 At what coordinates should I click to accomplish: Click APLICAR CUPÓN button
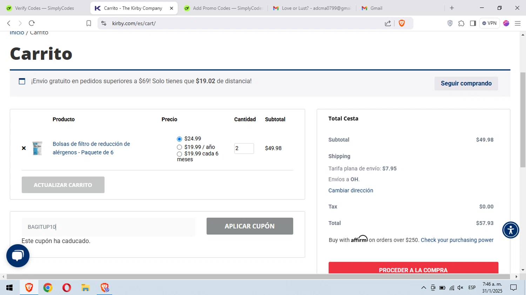click(250, 226)
